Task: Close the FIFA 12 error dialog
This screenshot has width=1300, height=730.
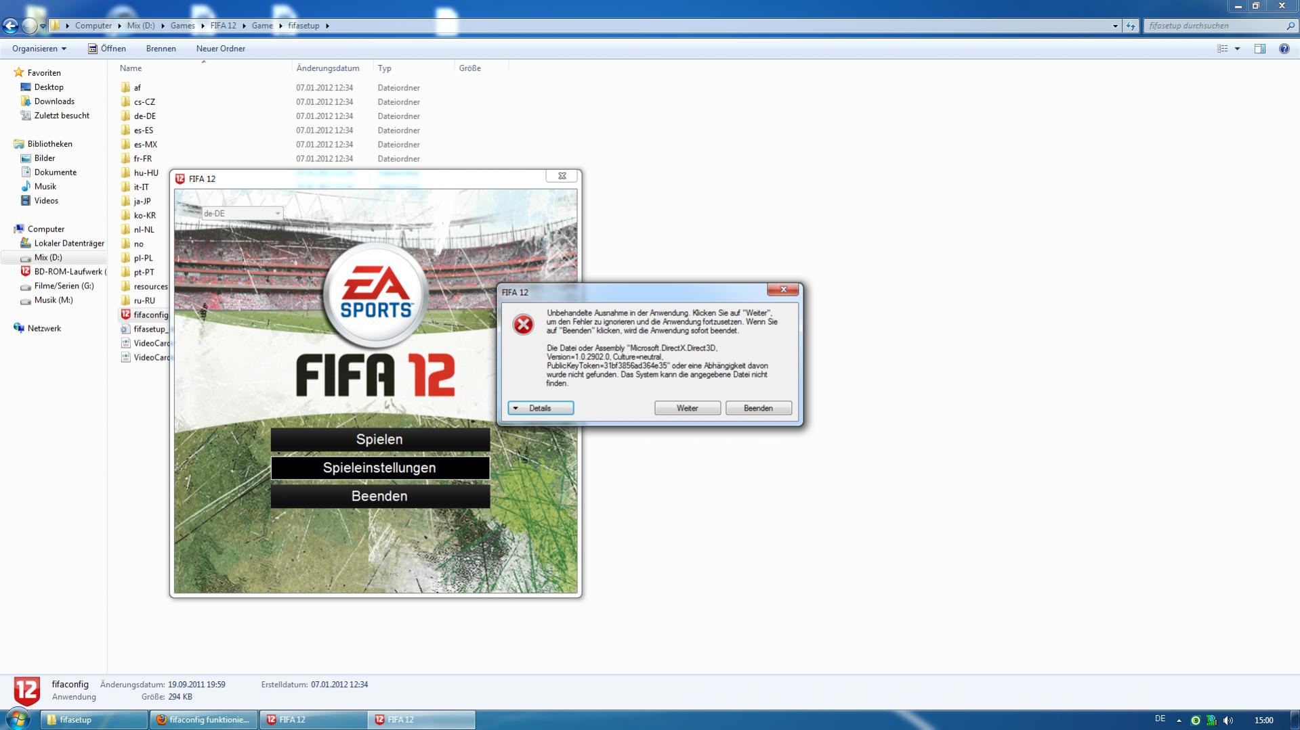Action: (783, 290)
